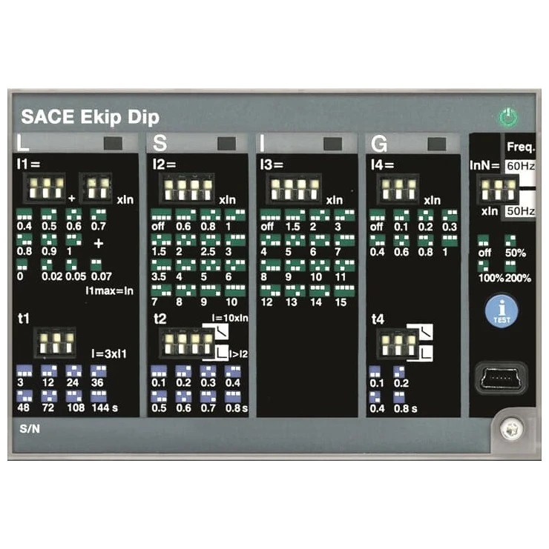The width and height of the screenshot is (549, 549).
Task: Click the t1 label
Action: click(24, 319)
